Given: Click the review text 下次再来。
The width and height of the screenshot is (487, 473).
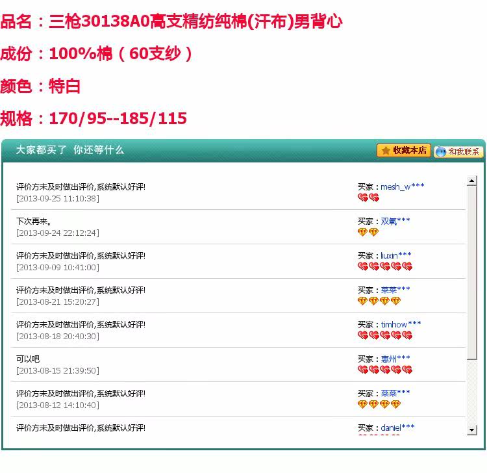Looking at the screenshot, I should (34, 222).
